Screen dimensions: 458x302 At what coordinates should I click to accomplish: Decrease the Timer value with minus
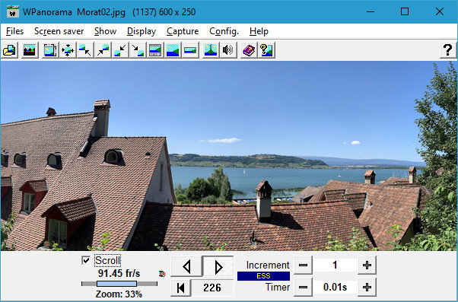pos(304,287)
